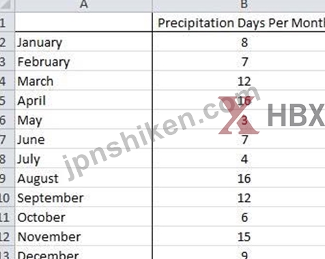Click the Precipitation Days Per Month header cell
The height and width of the screenshot is (259, 325).
pyautogui.click(x=239, y=22)
